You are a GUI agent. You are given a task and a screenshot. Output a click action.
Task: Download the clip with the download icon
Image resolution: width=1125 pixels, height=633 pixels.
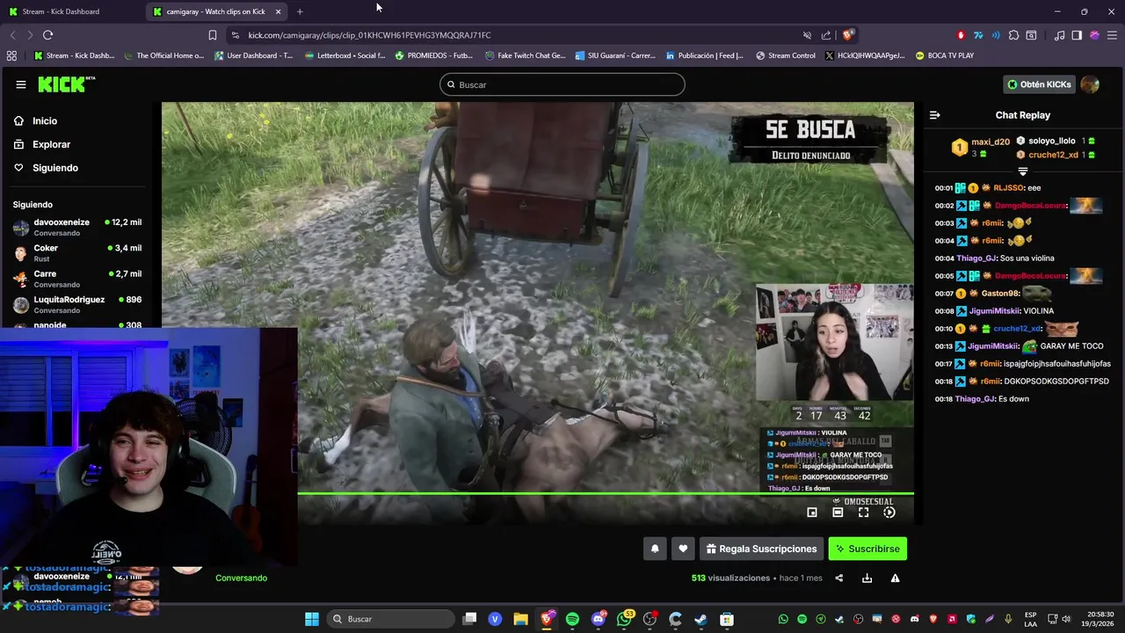[867, 578]
